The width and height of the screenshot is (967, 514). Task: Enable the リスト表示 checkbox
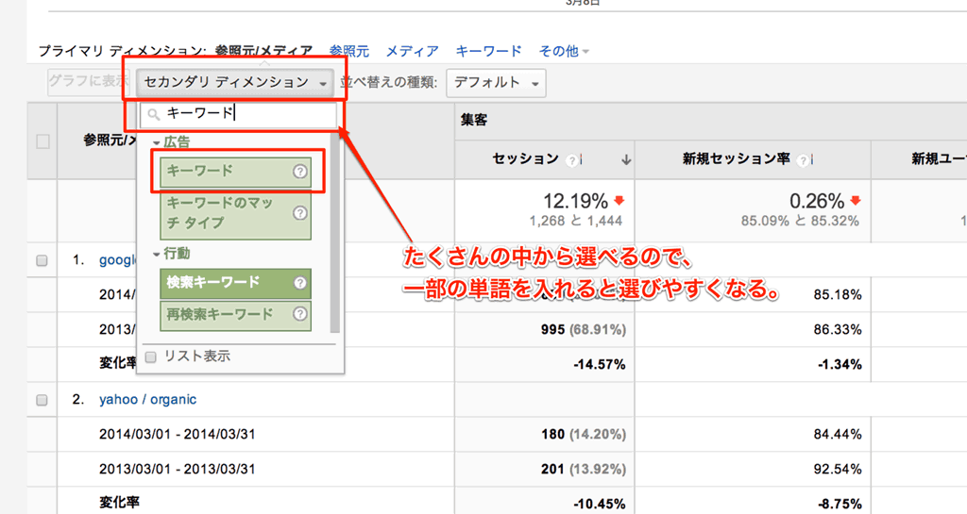[x=151, y=356]
